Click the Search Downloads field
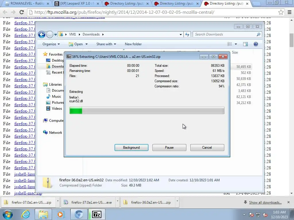 227,34
